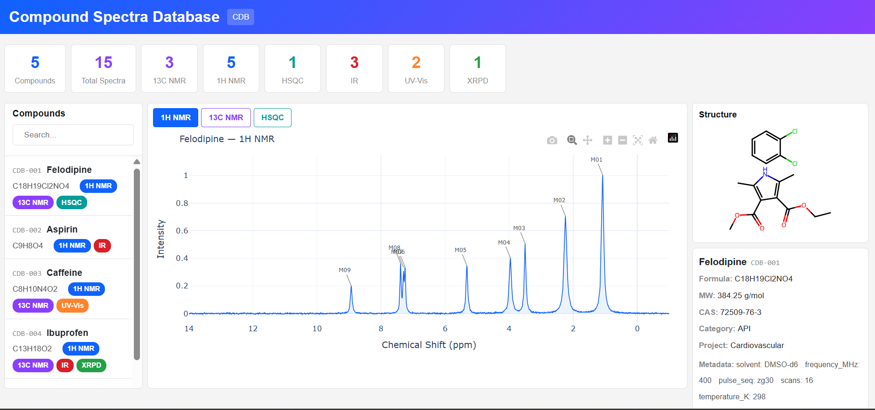Select Aspirin in the compounds list
875x410 pixels.
coord(62,229)
